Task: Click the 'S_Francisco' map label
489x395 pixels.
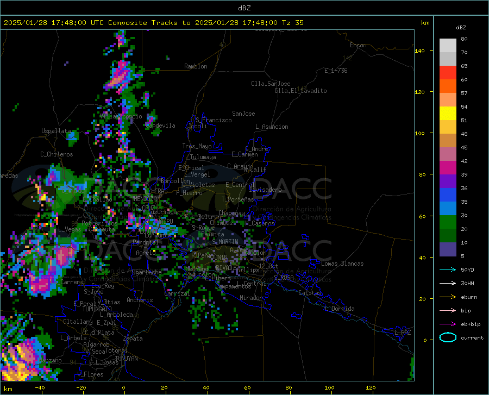Action: 214,120
